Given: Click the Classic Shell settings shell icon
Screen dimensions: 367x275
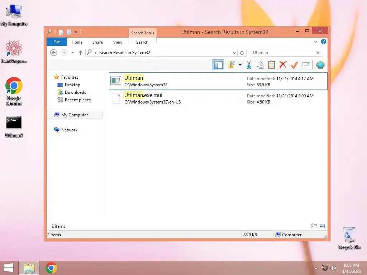Looking at the screenshot, I should [x=320, y=65].
